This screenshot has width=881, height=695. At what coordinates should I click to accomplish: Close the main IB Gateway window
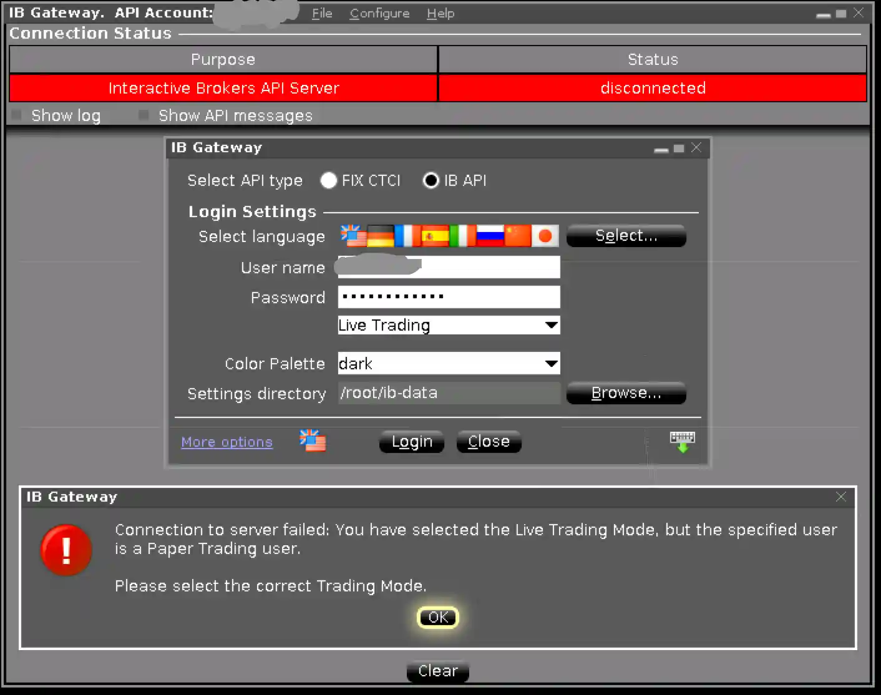pyautogui.click(x=859, y=13)
